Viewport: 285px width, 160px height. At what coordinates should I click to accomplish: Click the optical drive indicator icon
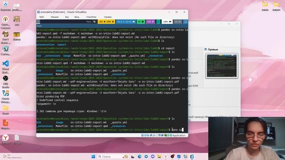(145, 135)
